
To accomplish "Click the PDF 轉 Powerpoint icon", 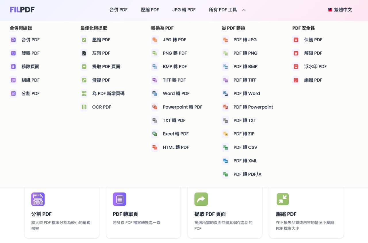I will tap(225, 107).
